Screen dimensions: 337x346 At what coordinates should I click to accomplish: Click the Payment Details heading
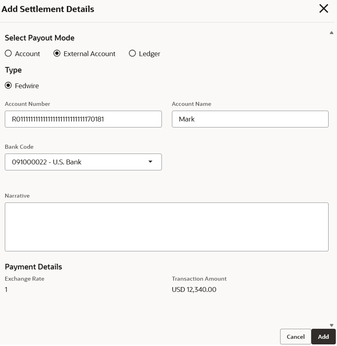point(33,267)
